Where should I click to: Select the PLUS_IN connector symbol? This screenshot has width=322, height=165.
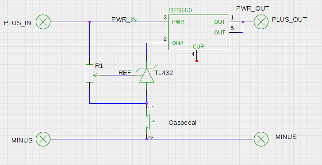43,22
